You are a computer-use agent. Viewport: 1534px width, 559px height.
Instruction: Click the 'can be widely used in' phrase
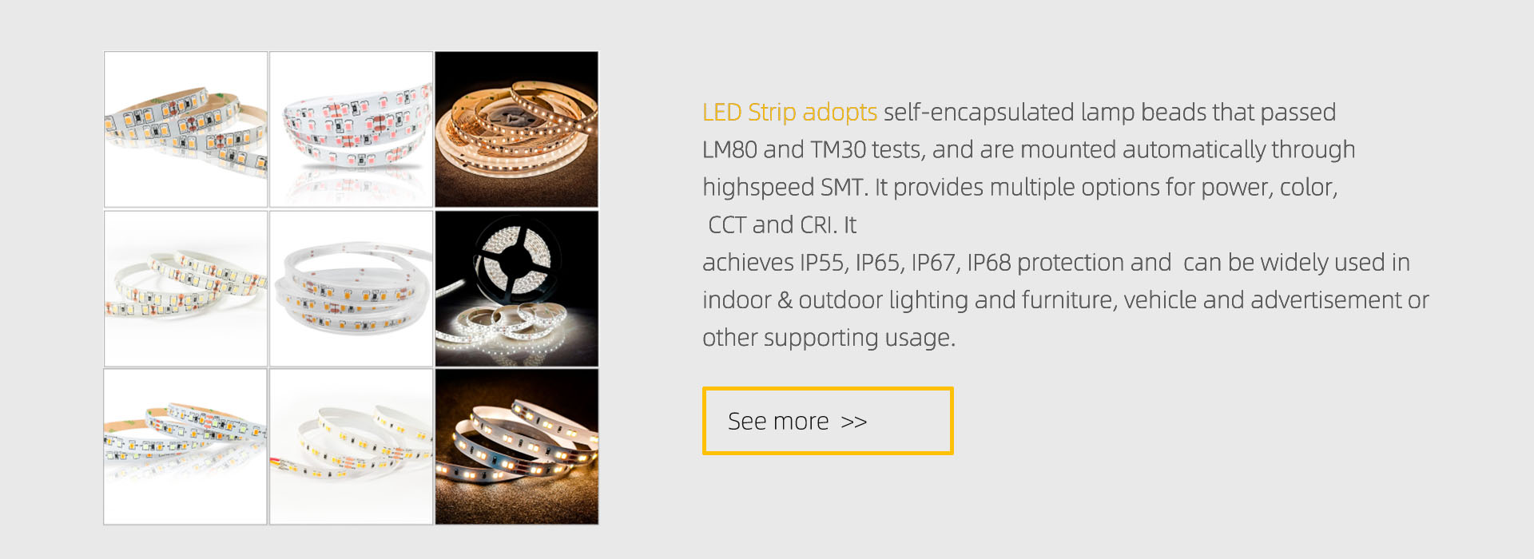pos(1297,263)
